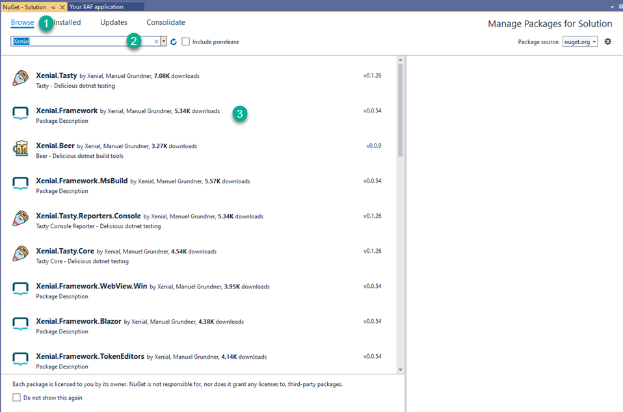The height and width of the screenshot is (412, 623).
Task: Enable Include prerelease checkbox
Action: pyautogui.click(x=185, y=42)
